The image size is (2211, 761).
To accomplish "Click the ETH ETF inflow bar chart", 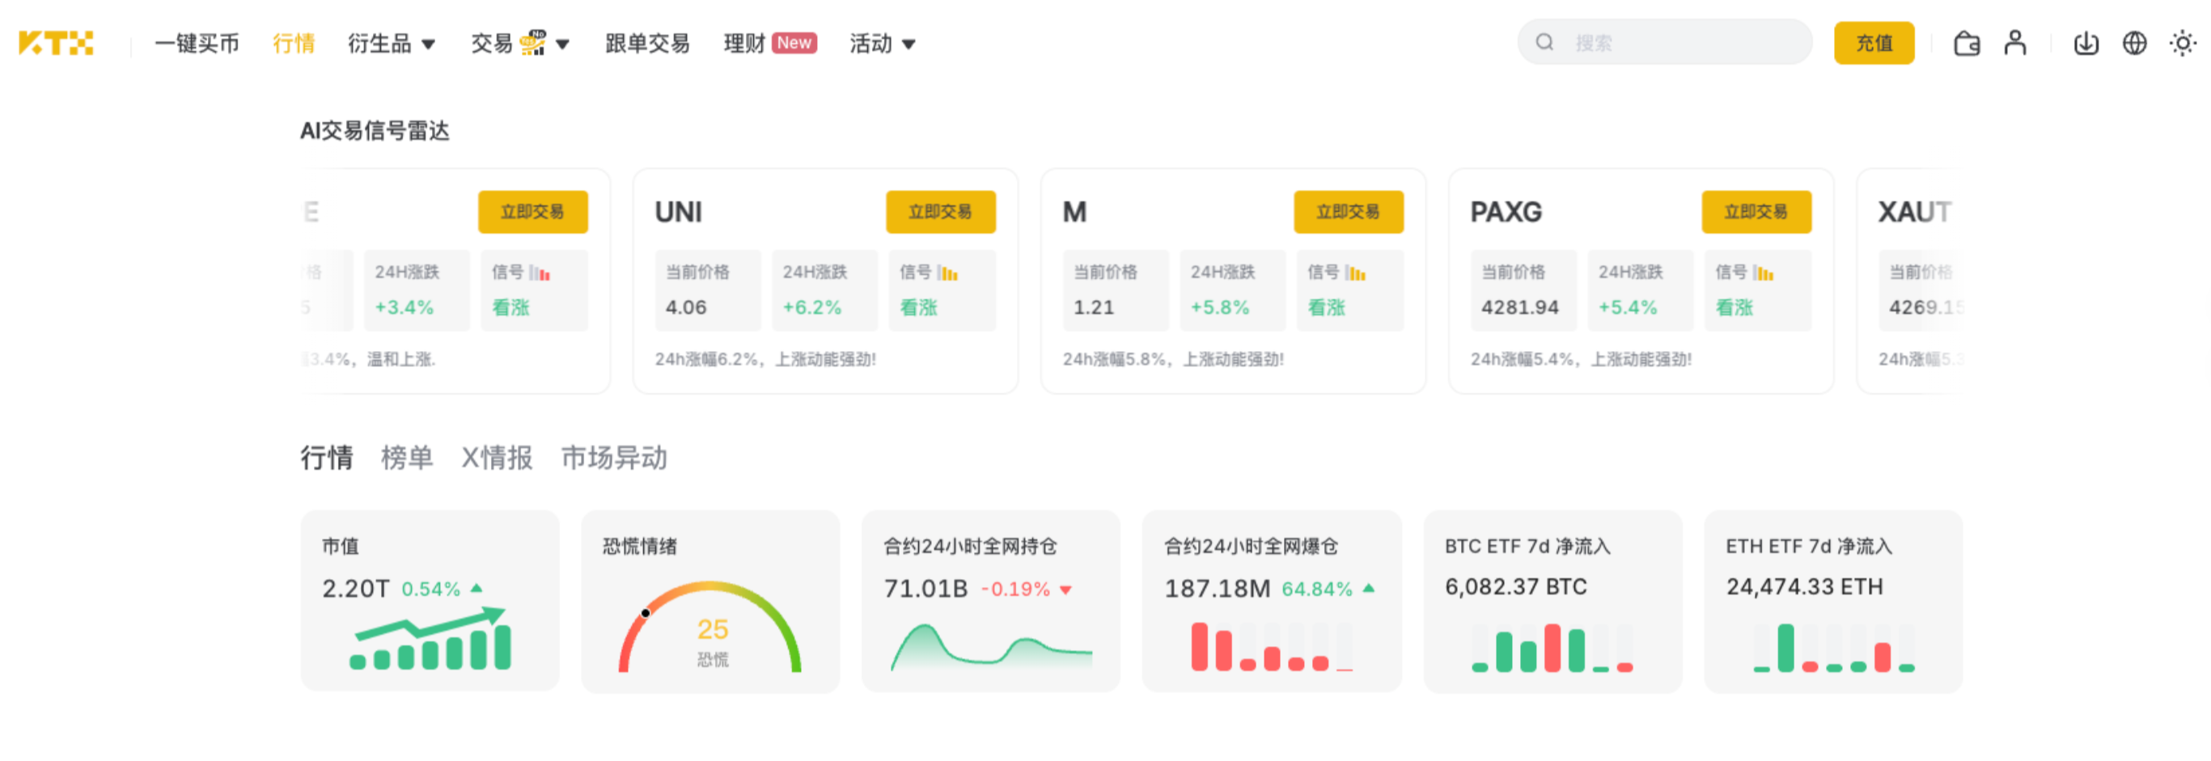I will click(1833, 647).
